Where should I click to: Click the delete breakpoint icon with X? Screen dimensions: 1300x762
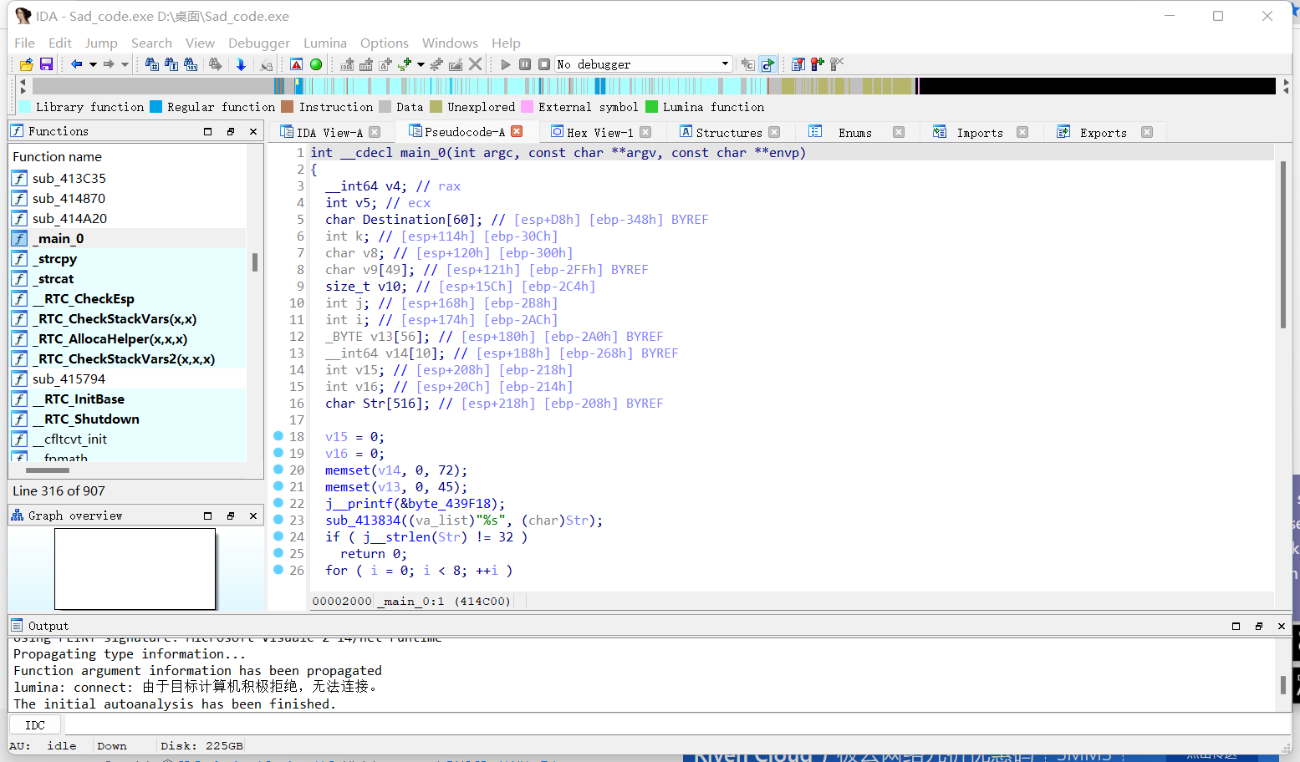[837, 64]
